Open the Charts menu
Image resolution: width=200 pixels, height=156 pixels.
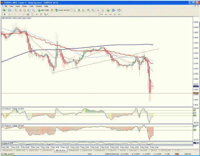coord(25,6)
